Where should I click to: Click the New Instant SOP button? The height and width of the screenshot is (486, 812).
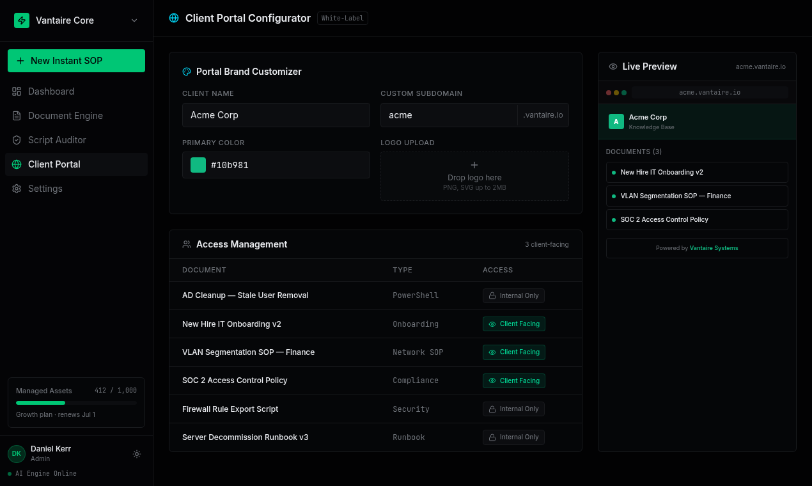pyautogui.click(x=76, y=61)
